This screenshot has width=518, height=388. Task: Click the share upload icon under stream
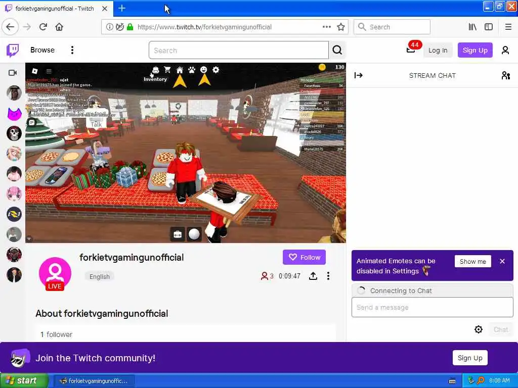313,276
